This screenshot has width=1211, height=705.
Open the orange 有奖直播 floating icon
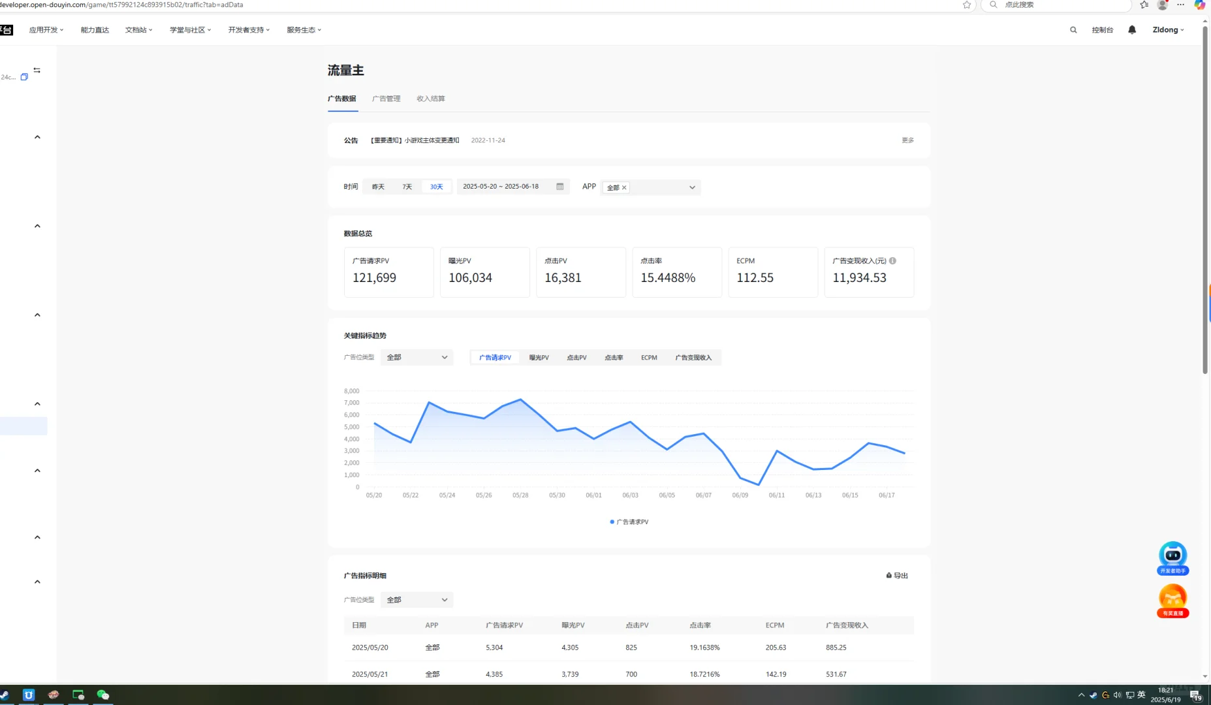[x=1173, y=601]
